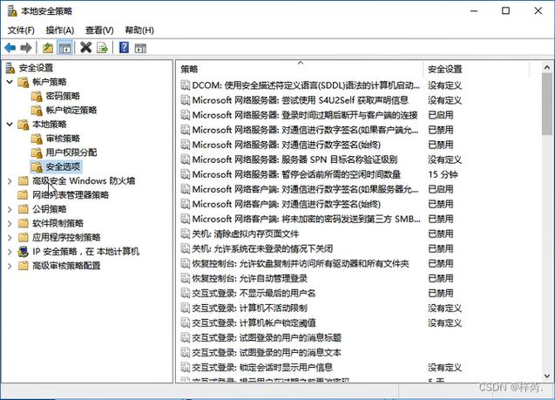Click the IP 安全策略 node icon

pos(24,252)
